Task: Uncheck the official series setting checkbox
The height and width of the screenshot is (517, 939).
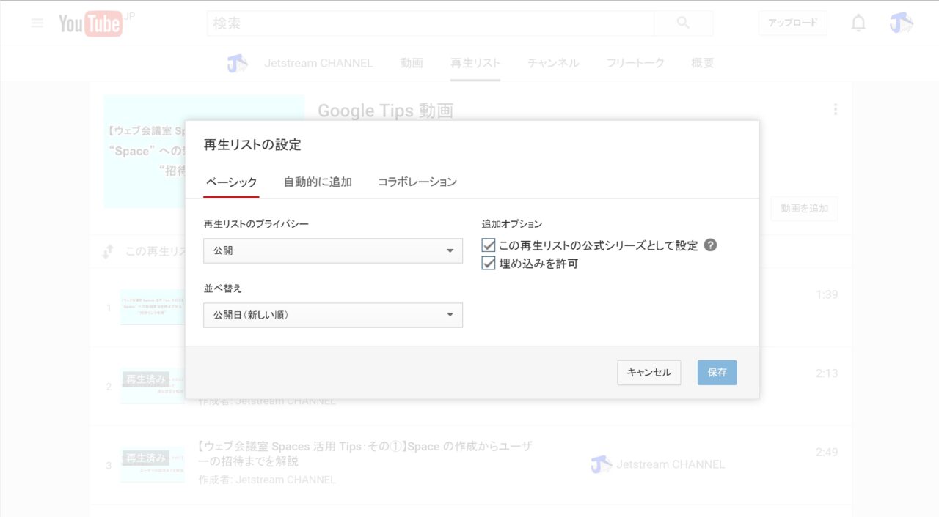Action: coord(489,245)
